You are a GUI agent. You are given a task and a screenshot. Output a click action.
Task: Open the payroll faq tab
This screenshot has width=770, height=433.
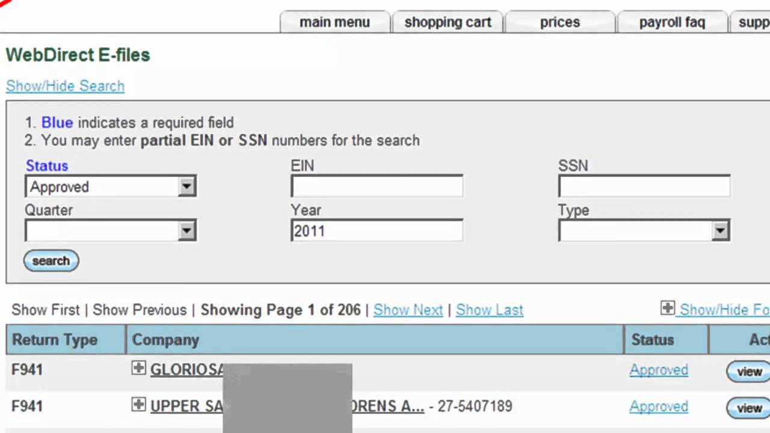(x=672, y=22)
